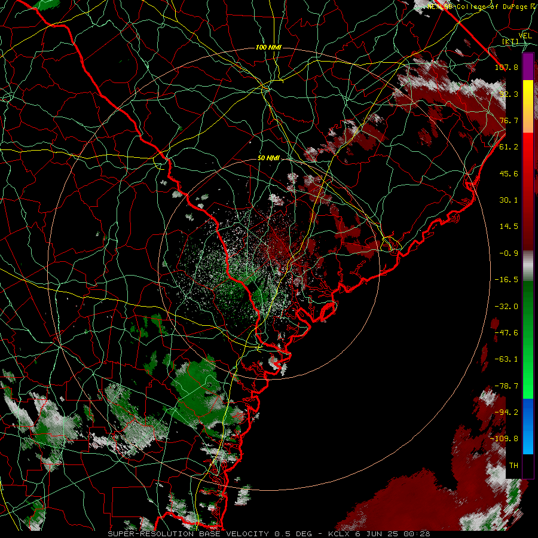The height and width of the screenshot is (538, 538).
Task: Click the VEL legend title
Action: coord(525,36)
